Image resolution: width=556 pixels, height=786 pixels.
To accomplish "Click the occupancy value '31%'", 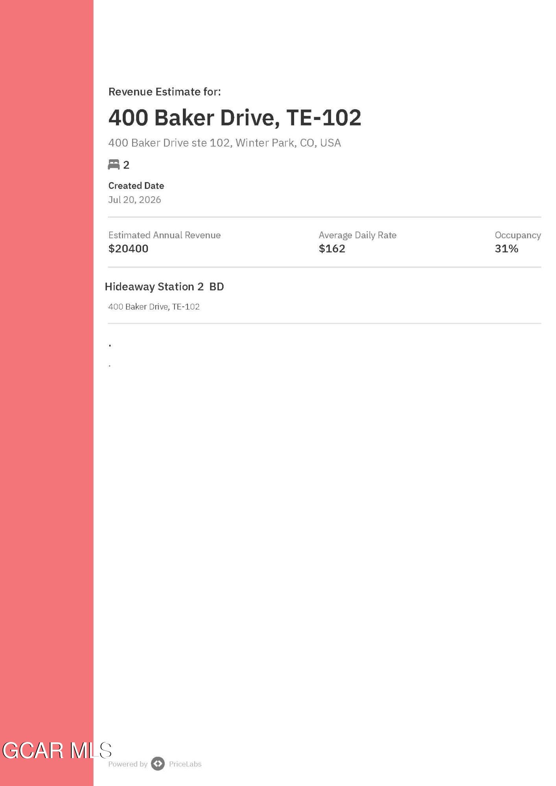I will (506, 249).
